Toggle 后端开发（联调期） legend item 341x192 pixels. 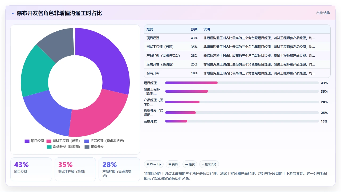click(x=63, y=147)
